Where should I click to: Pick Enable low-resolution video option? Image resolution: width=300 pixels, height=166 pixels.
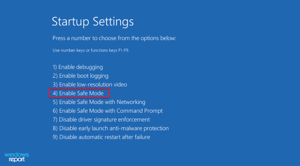click(x=90, y=84)
